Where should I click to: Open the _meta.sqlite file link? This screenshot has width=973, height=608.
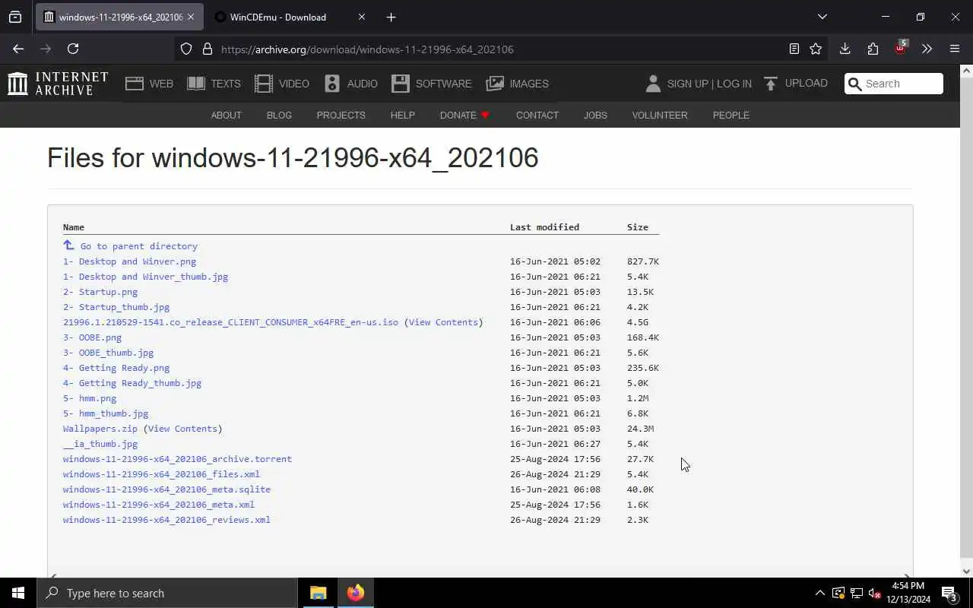click(x=166, y=489)
